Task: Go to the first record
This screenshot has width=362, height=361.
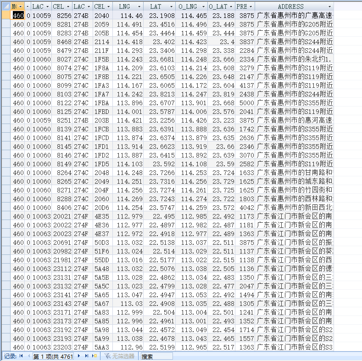Action: pos(21,356)
